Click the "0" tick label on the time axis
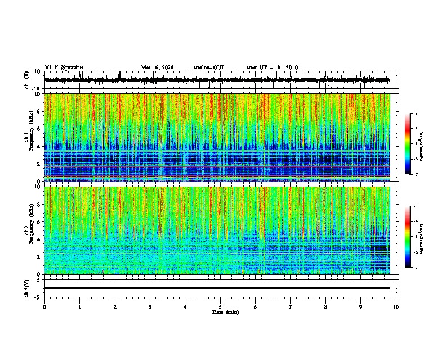Image resolution: width=446 pixels, height=344 pixels. [44, 307]
